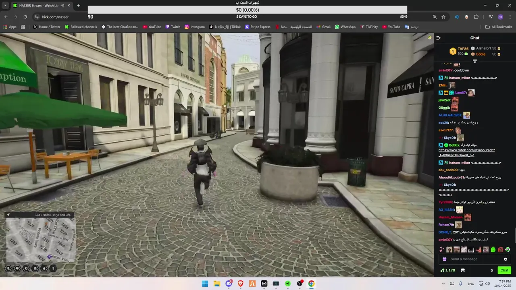Open Brave browser from taskbar

tap(240, 284)
